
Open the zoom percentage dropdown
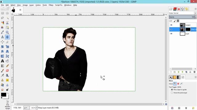pos(37,108)
